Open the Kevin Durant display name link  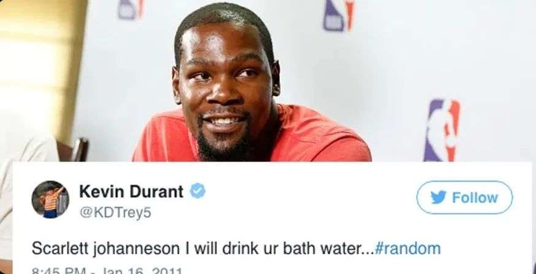131,191
